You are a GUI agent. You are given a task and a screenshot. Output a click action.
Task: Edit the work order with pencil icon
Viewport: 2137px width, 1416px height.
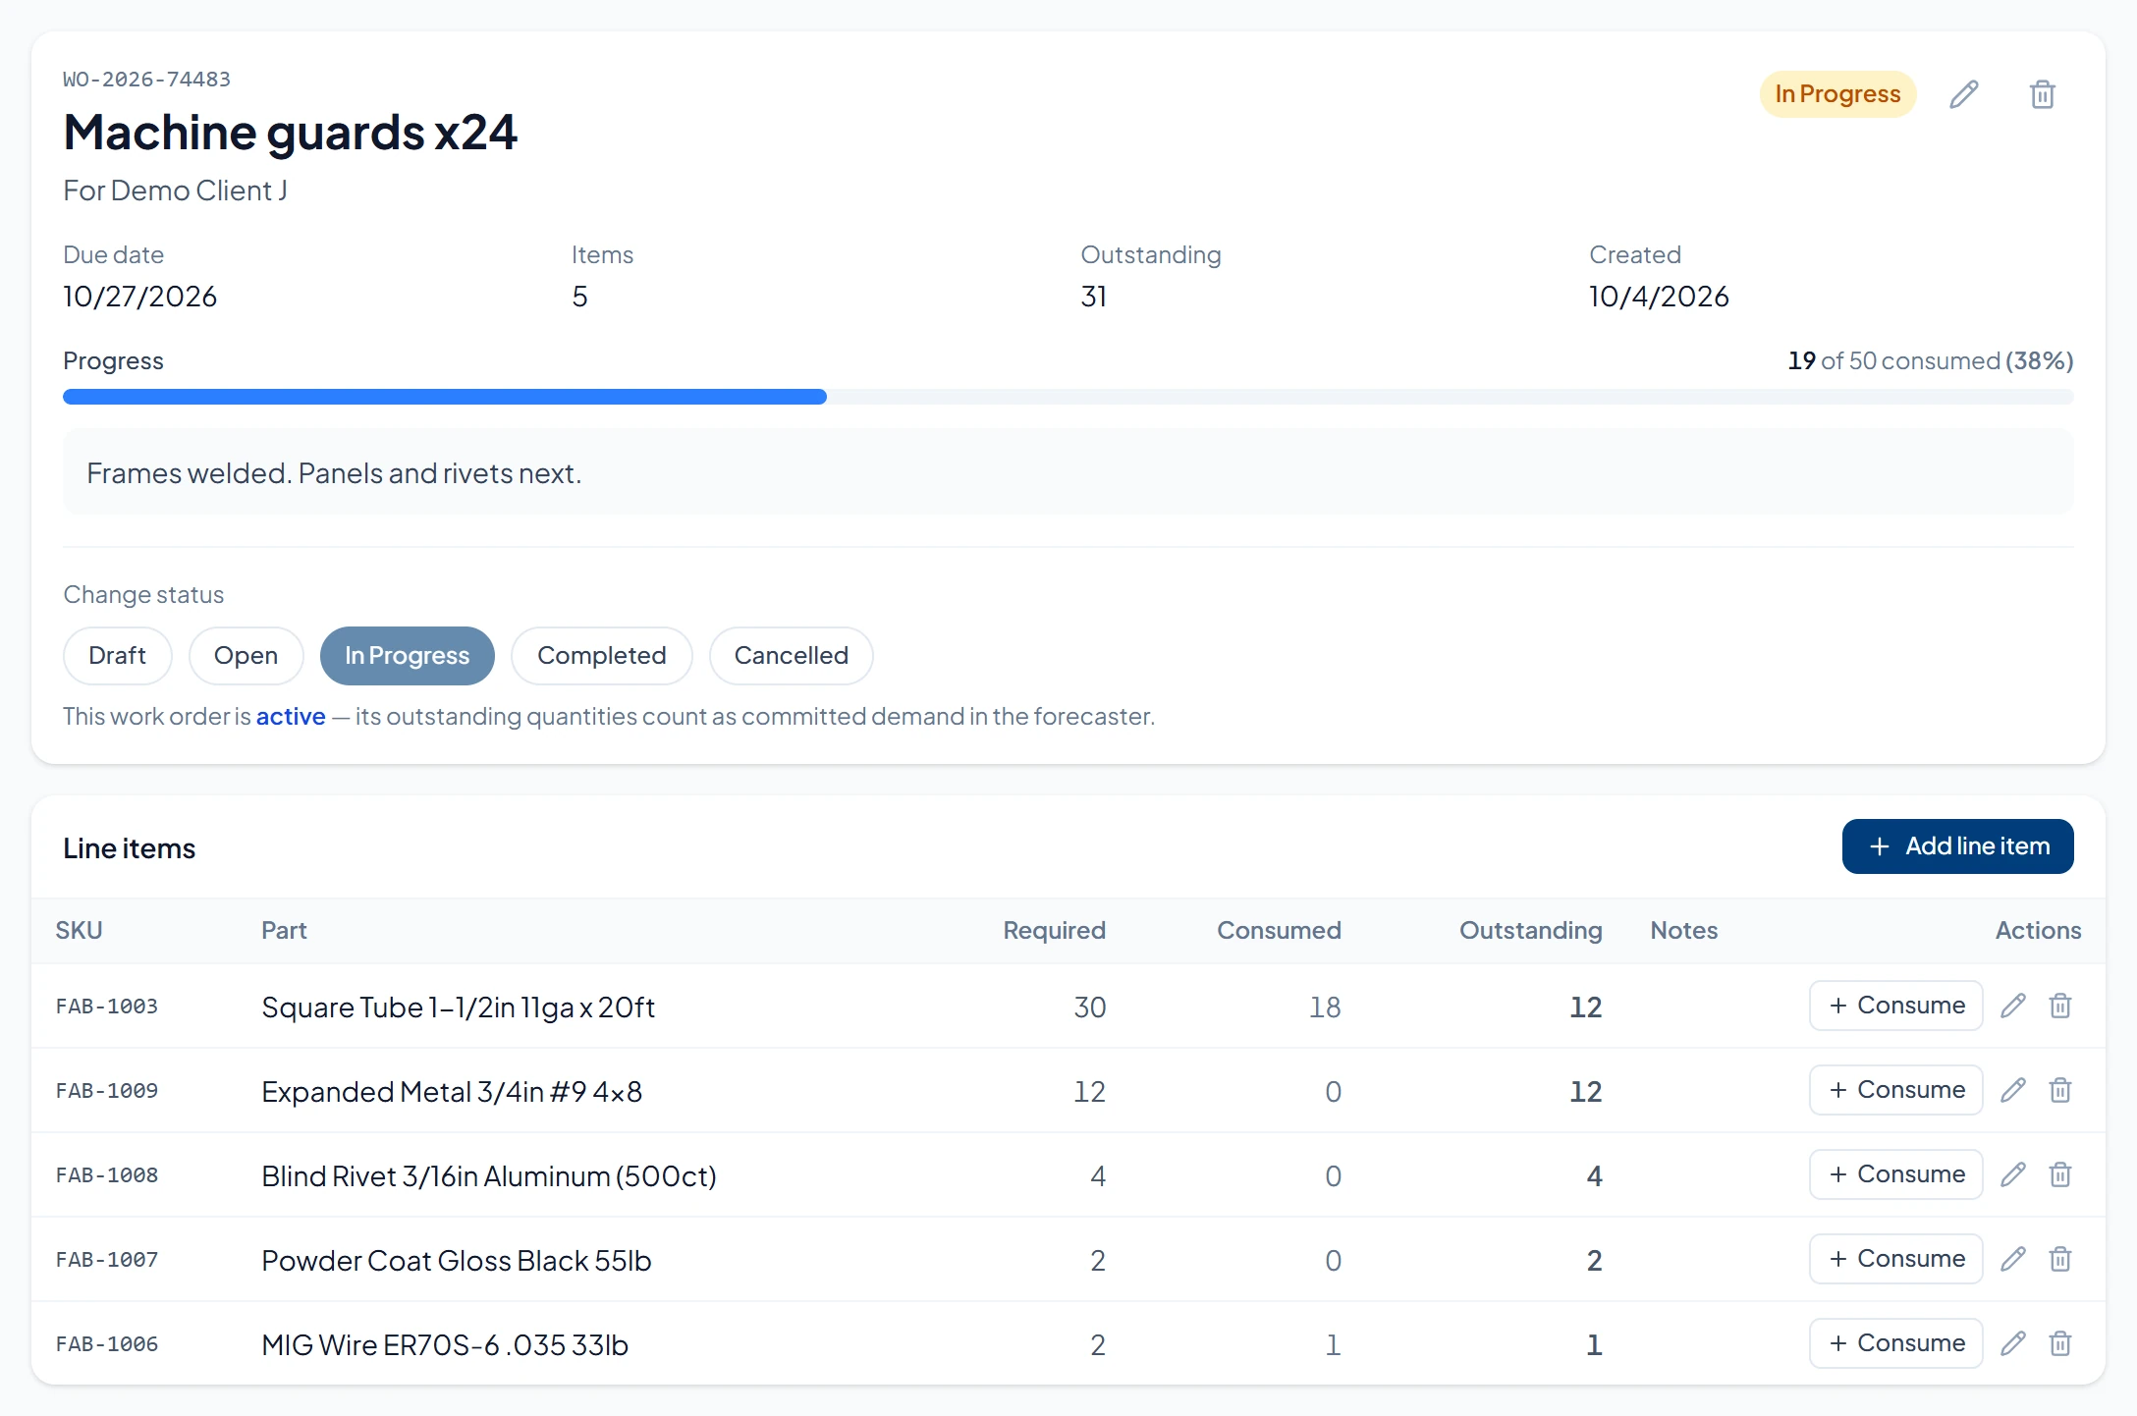click(x=1963, y=94)
